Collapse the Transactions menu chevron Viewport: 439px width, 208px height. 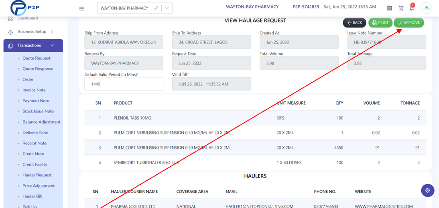coord(52,45)
